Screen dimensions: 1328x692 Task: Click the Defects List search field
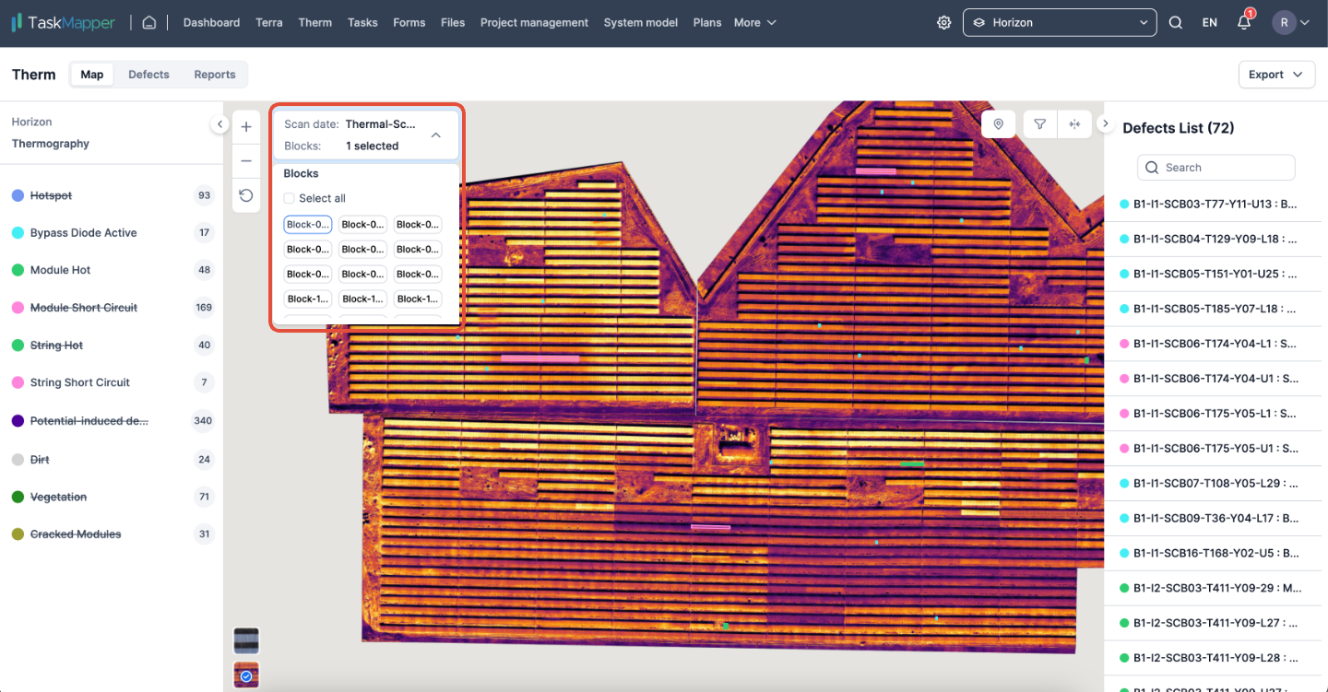click(x=1216, y=168)
